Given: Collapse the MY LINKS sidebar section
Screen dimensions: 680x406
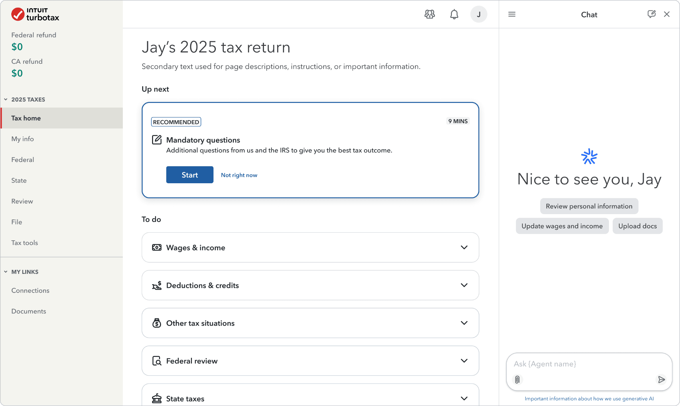Looking at the screenshot, I should coord(6,272).
